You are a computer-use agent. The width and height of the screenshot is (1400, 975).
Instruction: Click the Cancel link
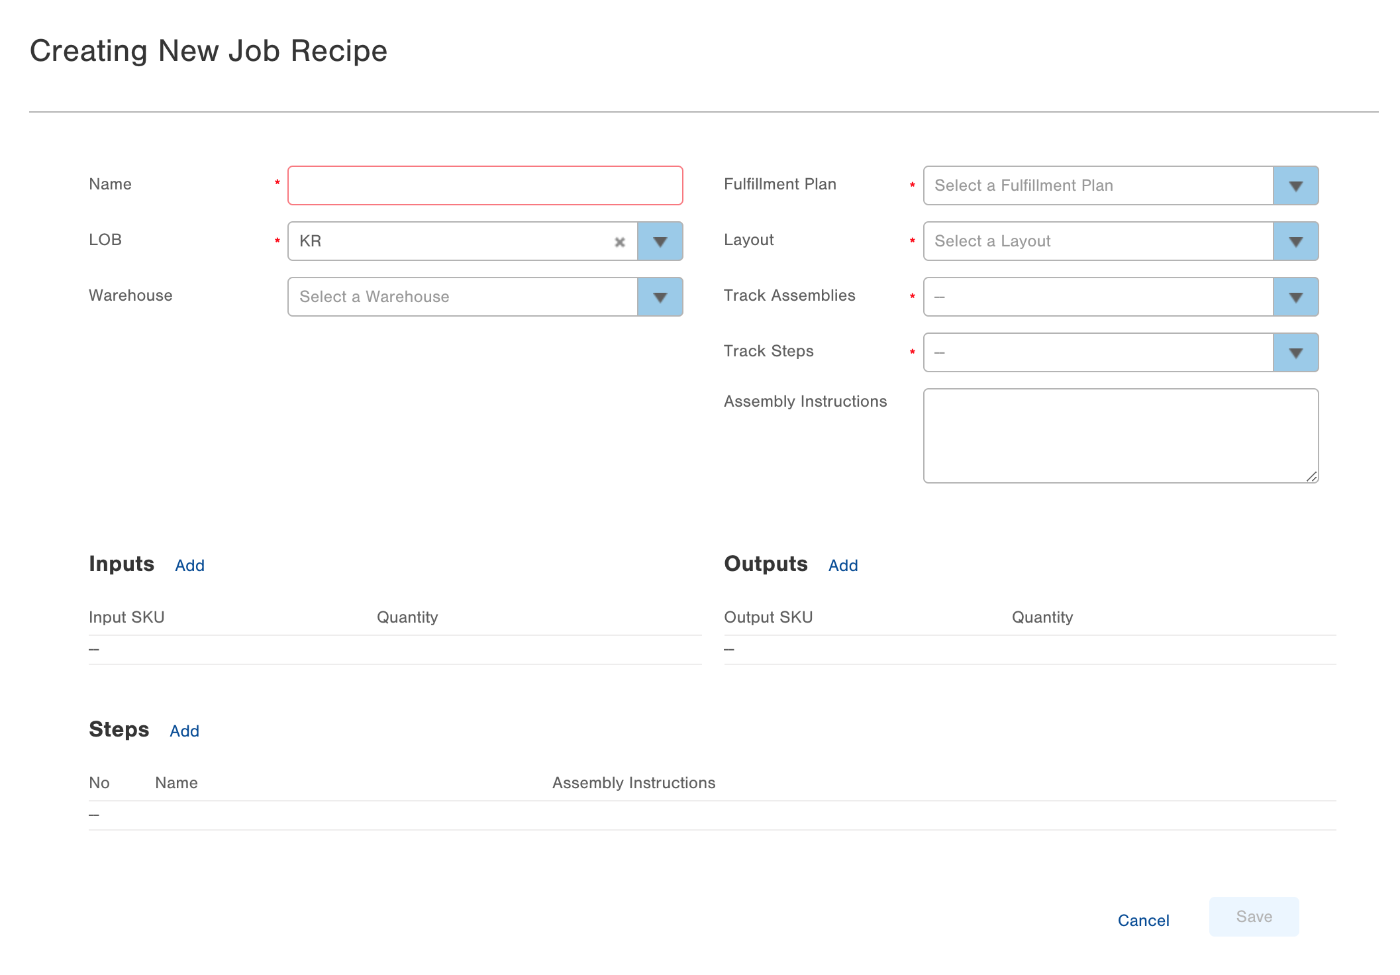coord(1143,921)
